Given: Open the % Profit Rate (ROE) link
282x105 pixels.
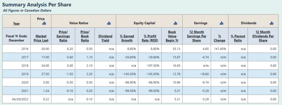Looking at the screenshot, I should click(x=150, y=38).
